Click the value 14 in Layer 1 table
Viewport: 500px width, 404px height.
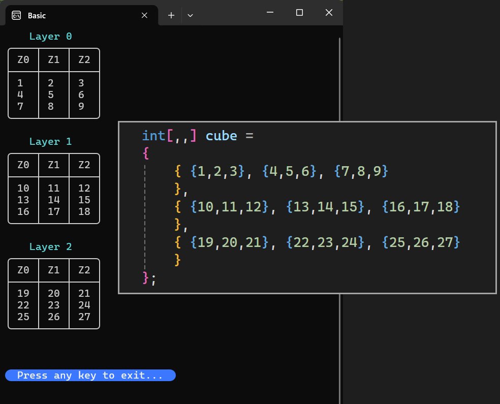coord(53,200)
